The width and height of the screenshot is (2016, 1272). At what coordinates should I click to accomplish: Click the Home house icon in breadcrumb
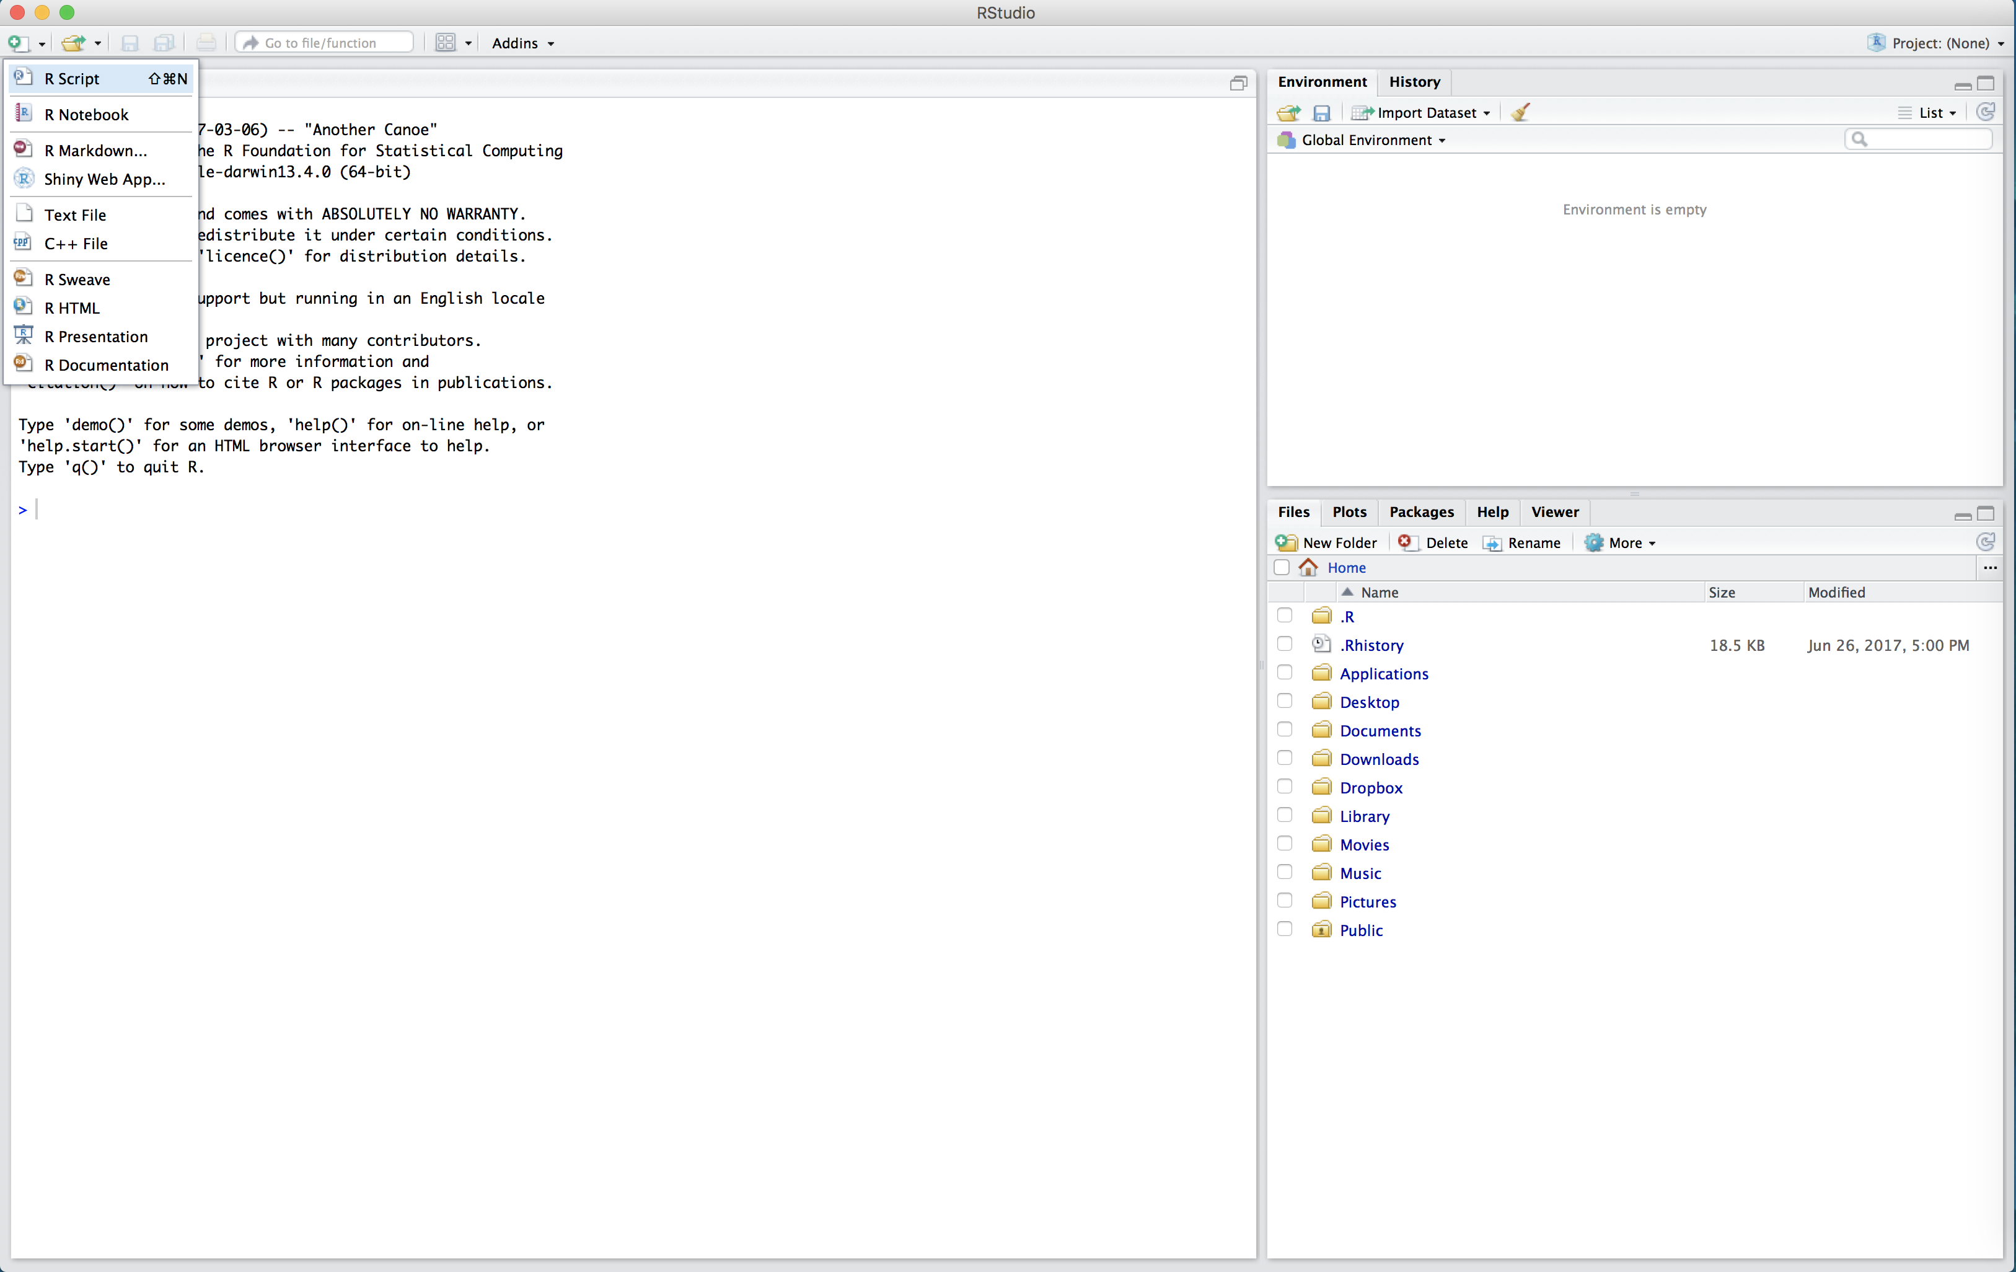[1308, 568]
